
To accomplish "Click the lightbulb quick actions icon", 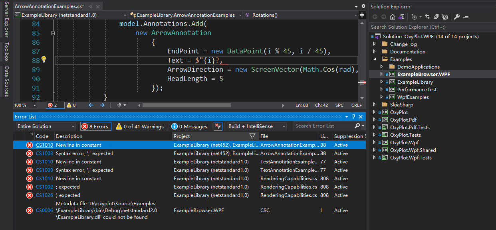I will 44,60.
